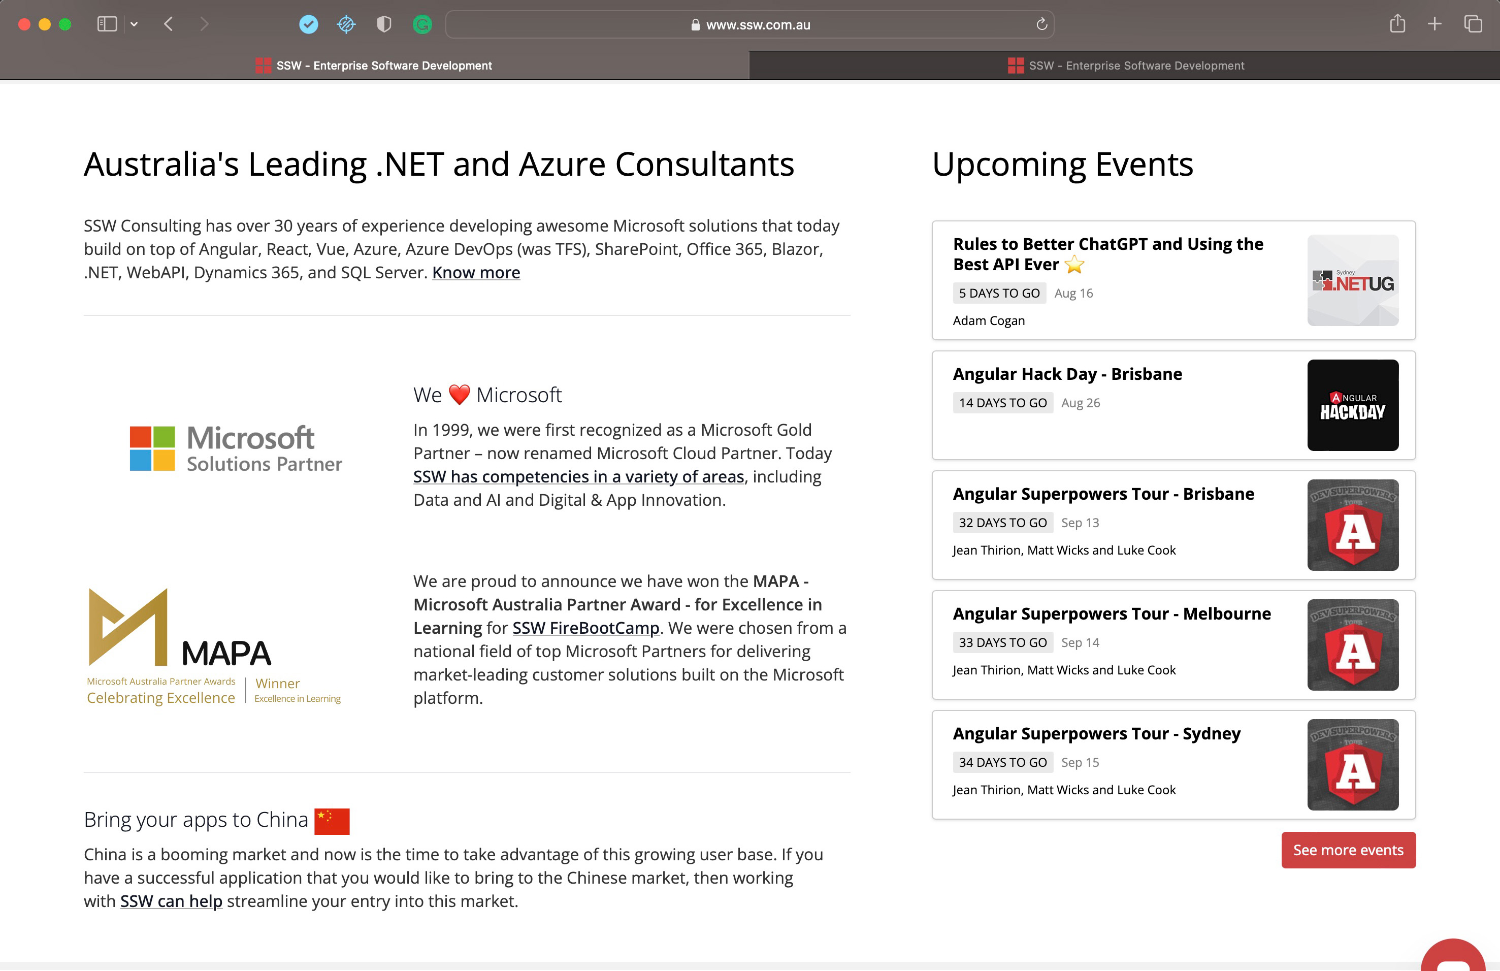1500x971 pixels.
Task: Click the www.ssw.com.au address bar
Action: click(x=750, y=24)
